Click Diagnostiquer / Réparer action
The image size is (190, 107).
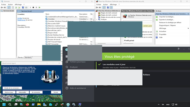tap(167, 25)
